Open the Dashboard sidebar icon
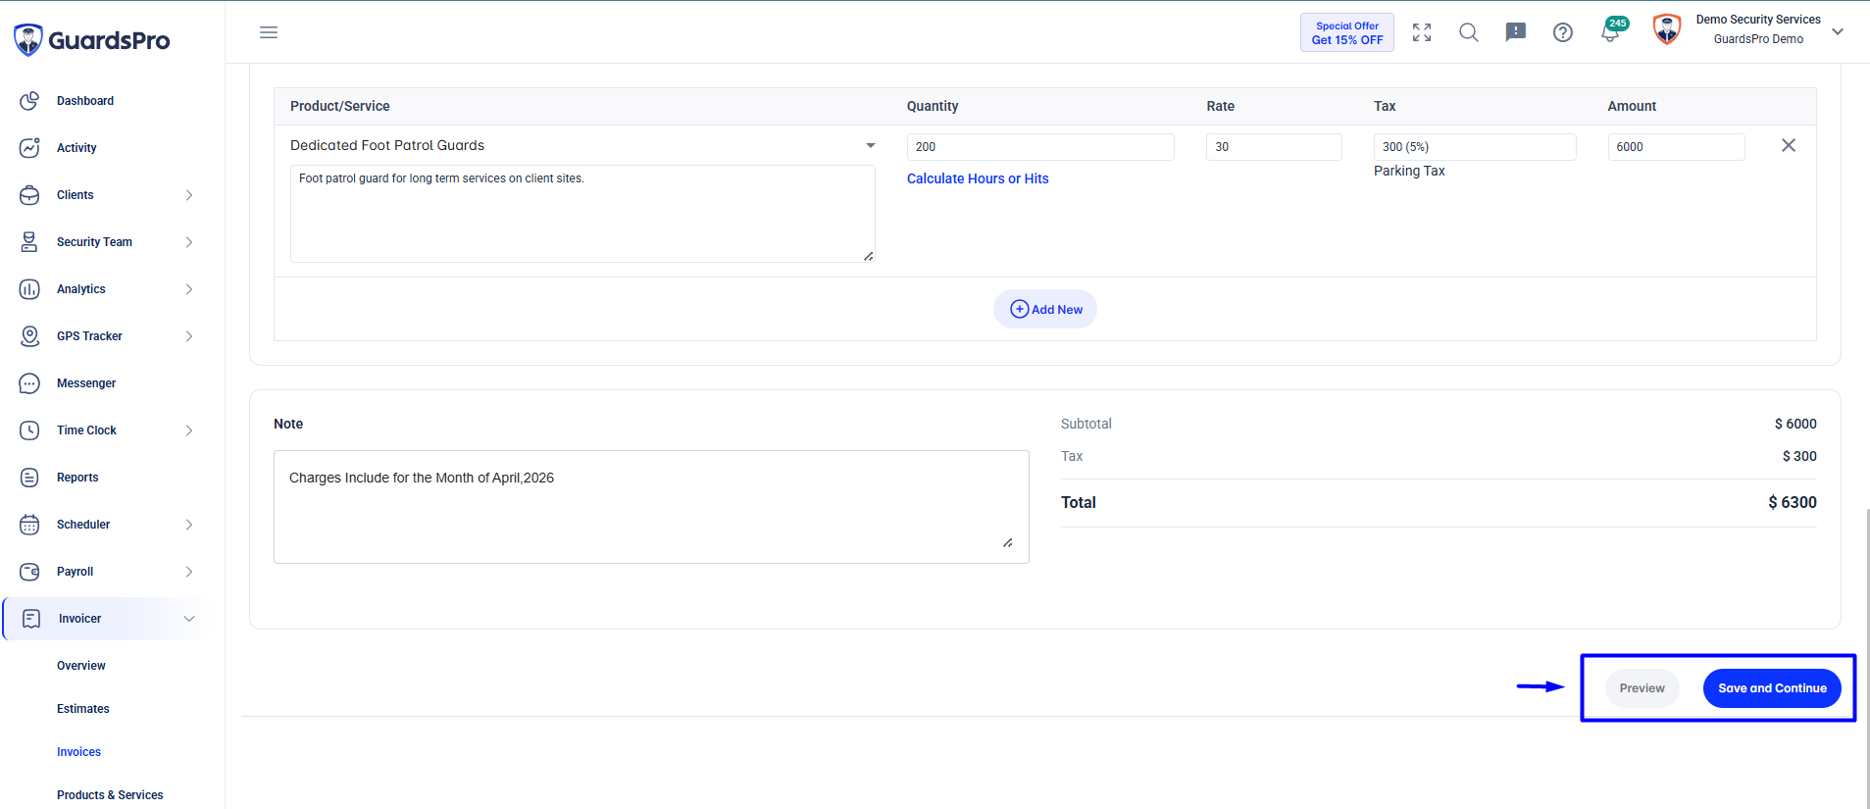Viewport: 1870px width, 809px height. coord(29,101)
